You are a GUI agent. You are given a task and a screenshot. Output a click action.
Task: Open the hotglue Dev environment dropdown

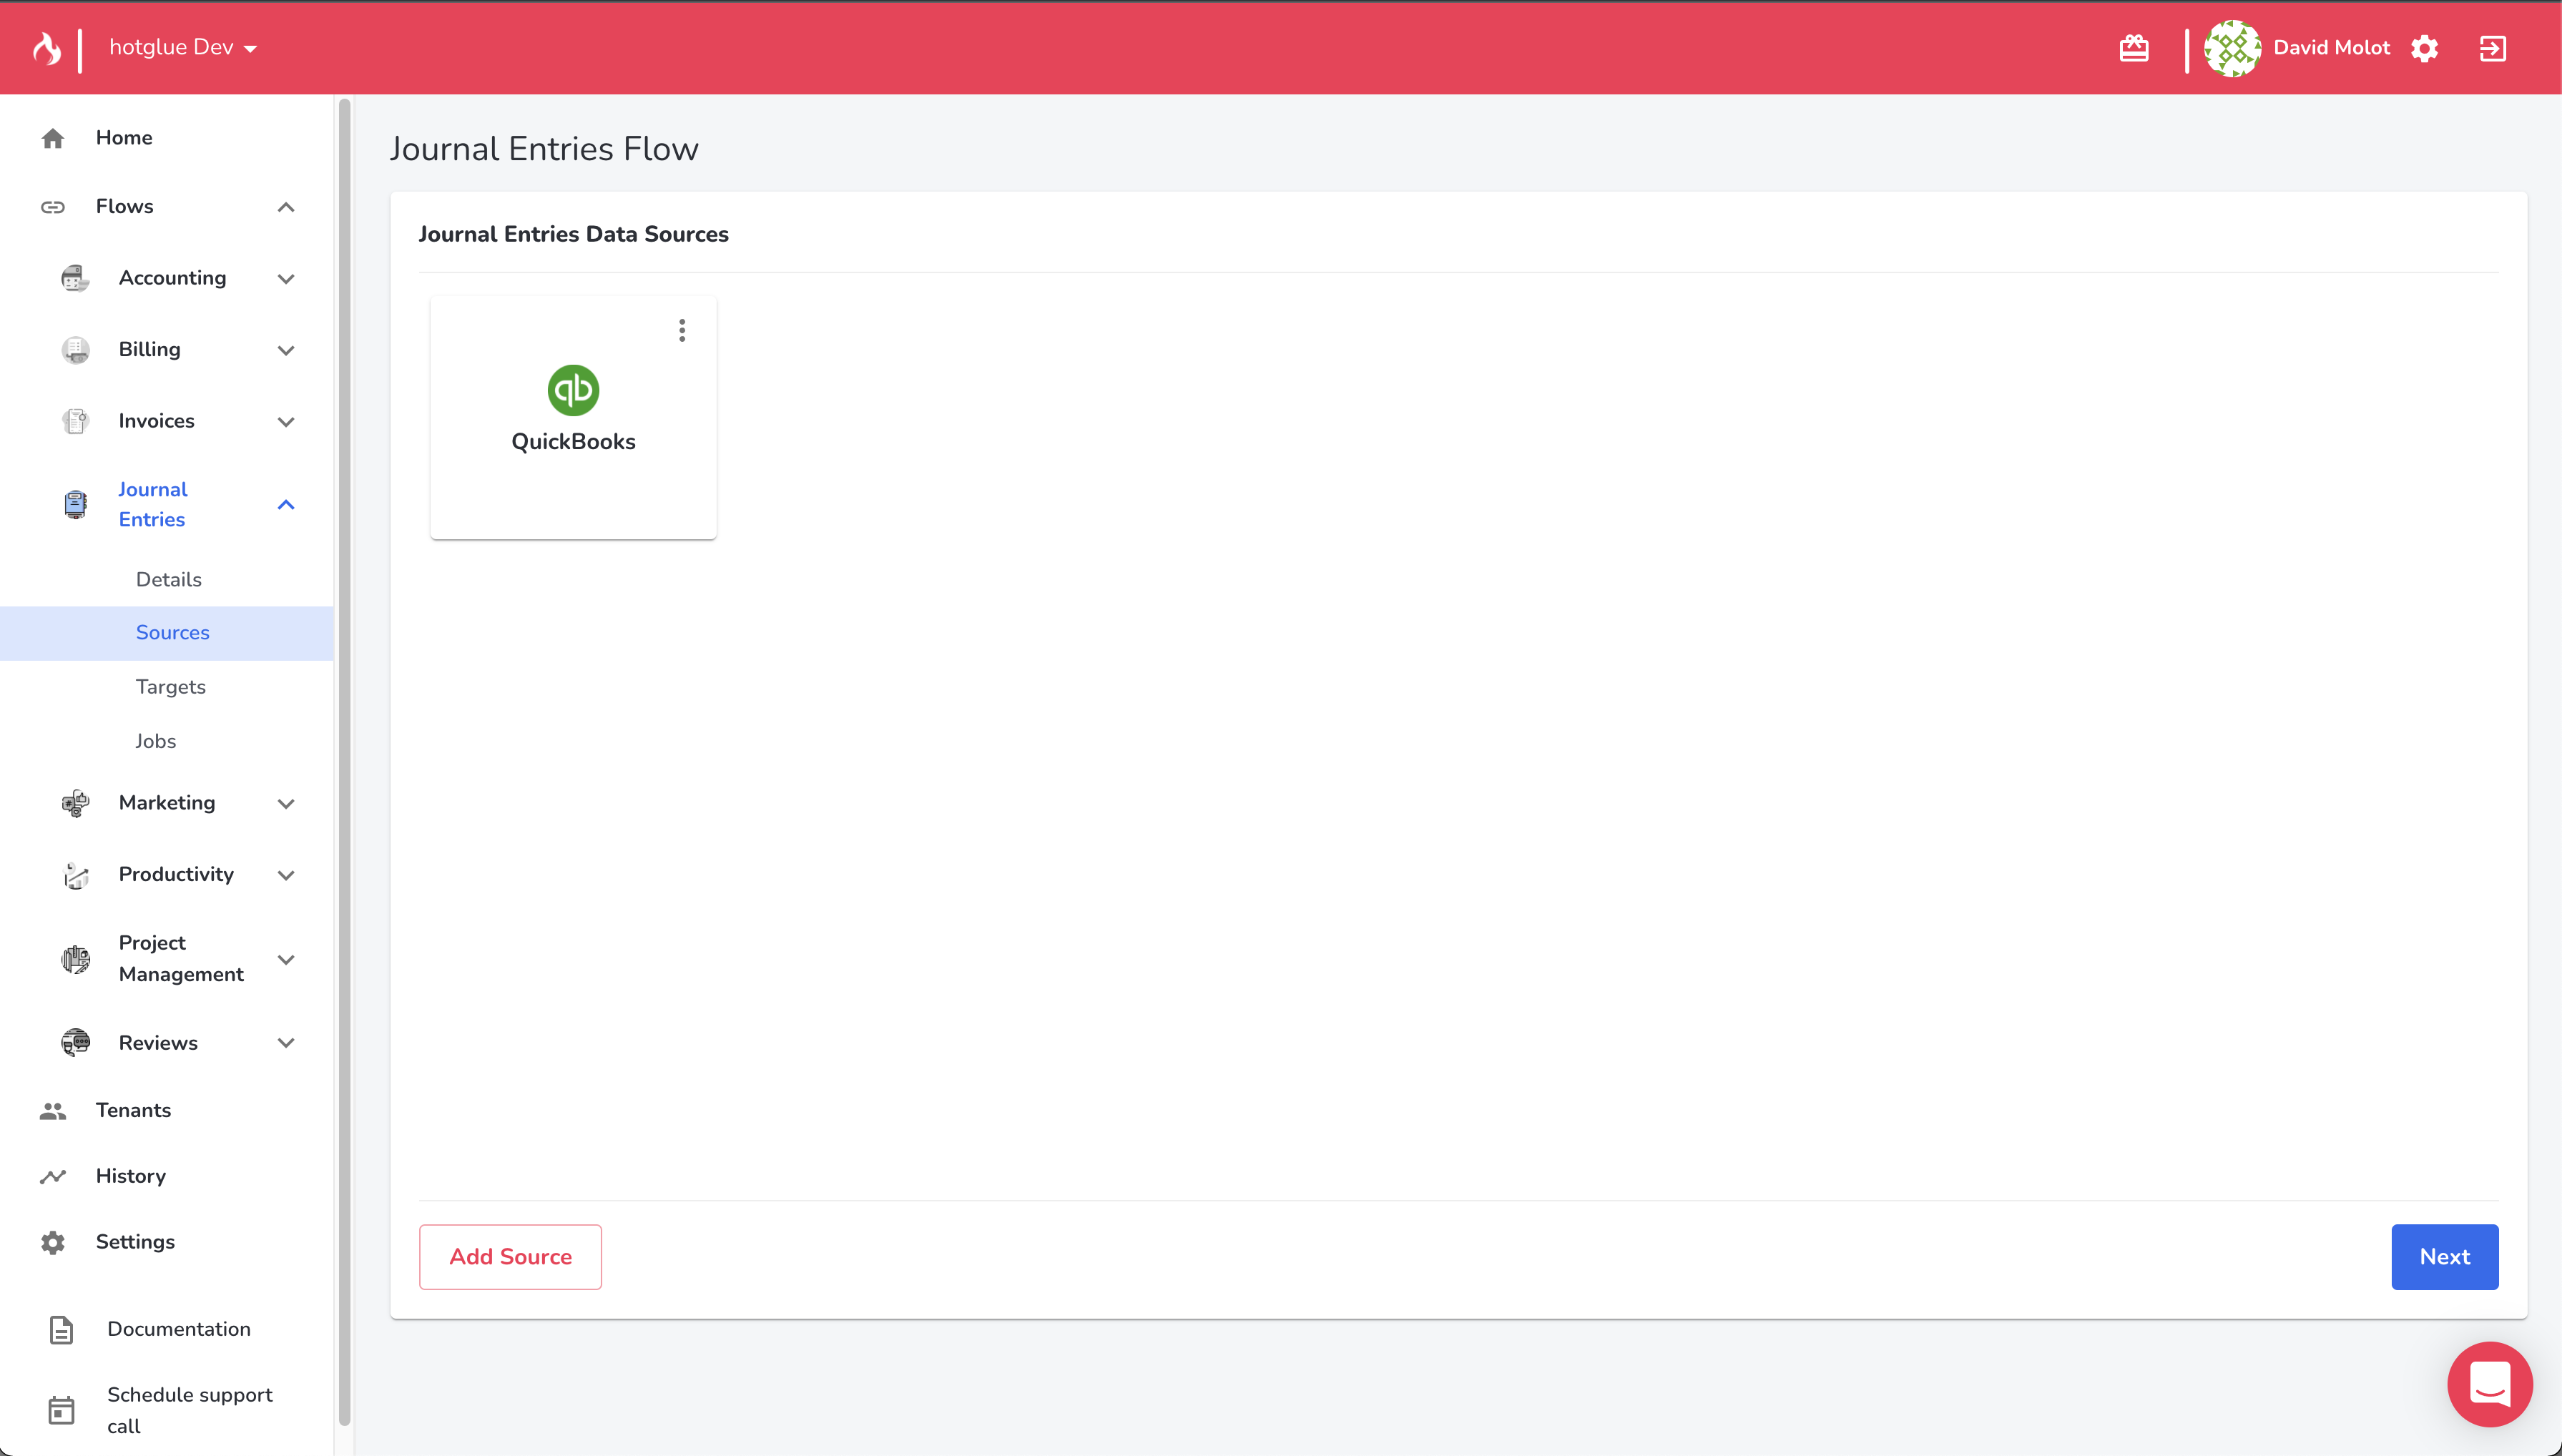click(x=183, y=47)
